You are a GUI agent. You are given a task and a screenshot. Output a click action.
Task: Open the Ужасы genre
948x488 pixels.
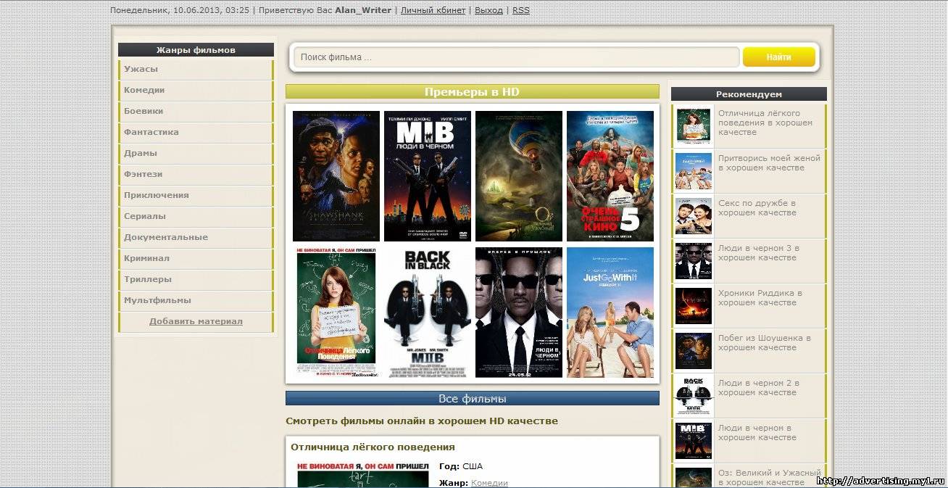196,70
